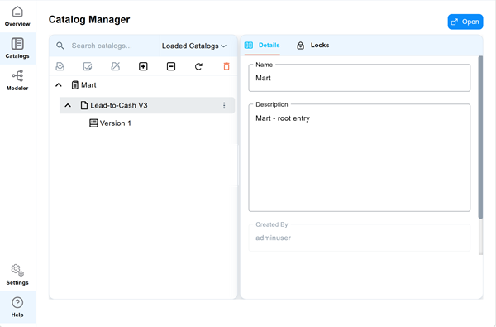
Task: Click the Mart mart icon in tree
Action: pyautogui.click(x=75, y=85)
